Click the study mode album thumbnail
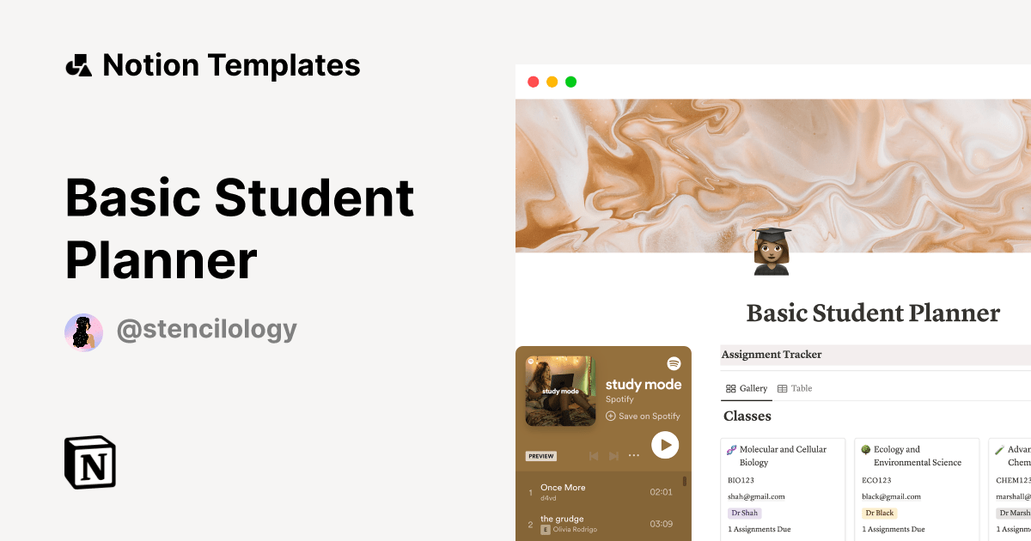This screenshot has height=541, width=1031. (x=560, y=391)
